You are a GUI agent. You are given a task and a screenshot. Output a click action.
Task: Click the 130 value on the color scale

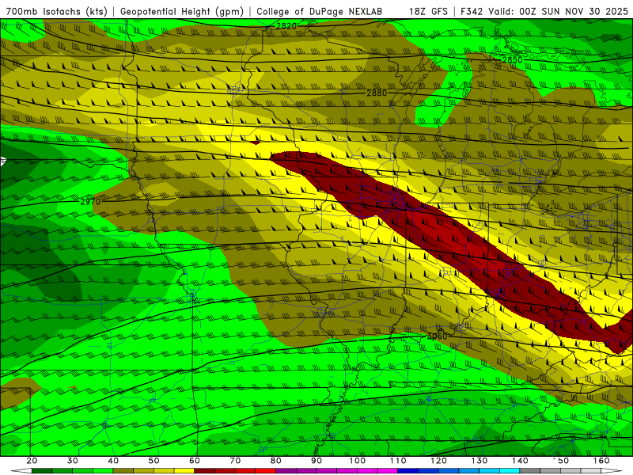click(479, 461)
